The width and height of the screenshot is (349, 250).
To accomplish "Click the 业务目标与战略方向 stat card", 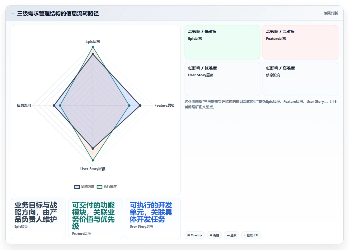I will tap(38, 218).
